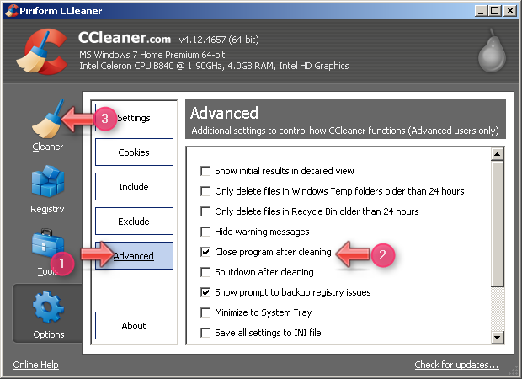The width and height of the screenshot is (522, 379).
Task: Switch to the Exclude options tab
Action: point(134,222)
